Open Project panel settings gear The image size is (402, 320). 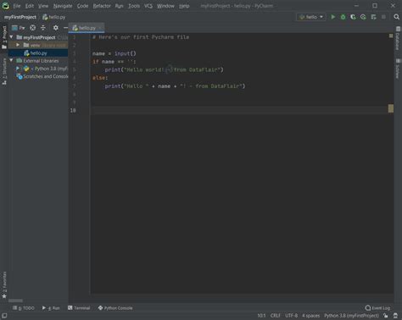56,28
